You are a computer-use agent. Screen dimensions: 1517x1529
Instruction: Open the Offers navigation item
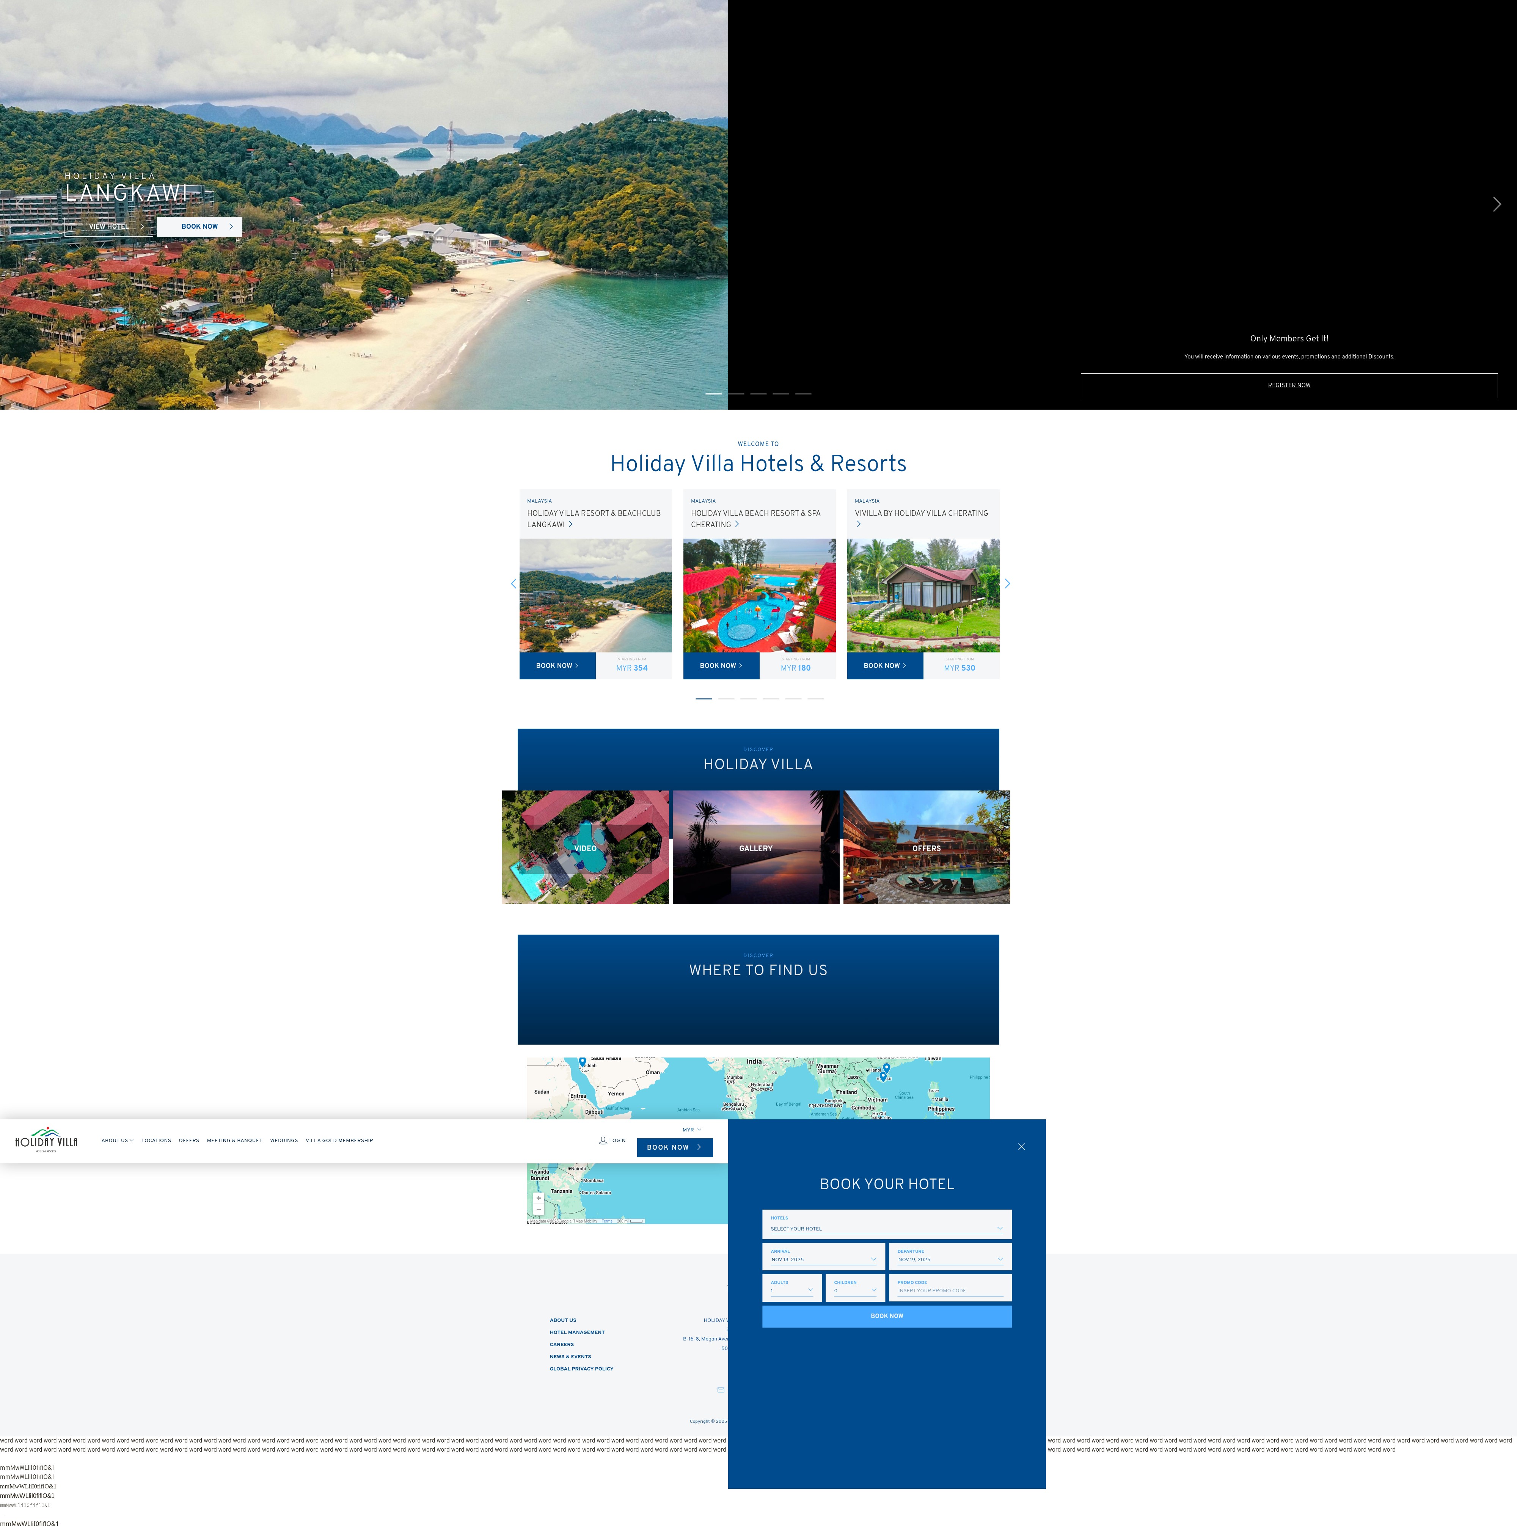point(188,1141)
